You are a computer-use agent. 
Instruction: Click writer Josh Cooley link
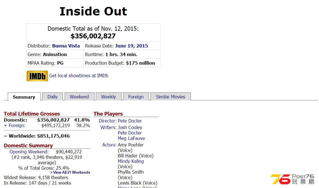(130, 127)
